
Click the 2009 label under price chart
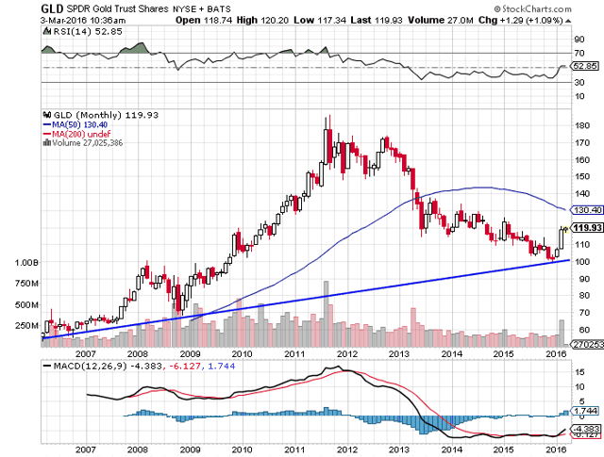191,354
